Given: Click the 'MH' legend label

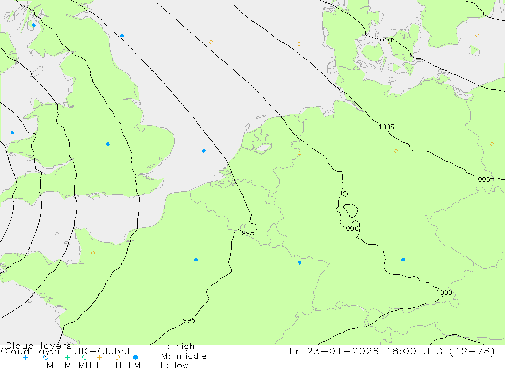Looking at the screenshot, I should click(85, 366).
